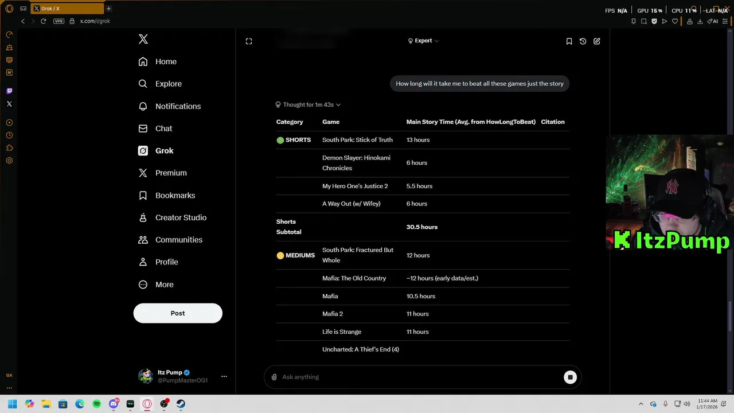Open Bookmarks in X sidebar
734x413 pixels.
tap(167, 196)
